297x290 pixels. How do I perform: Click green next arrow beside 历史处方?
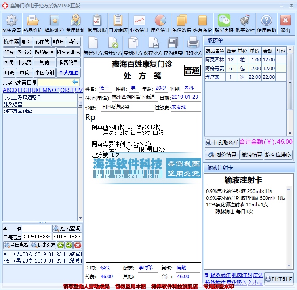[69, 245]
